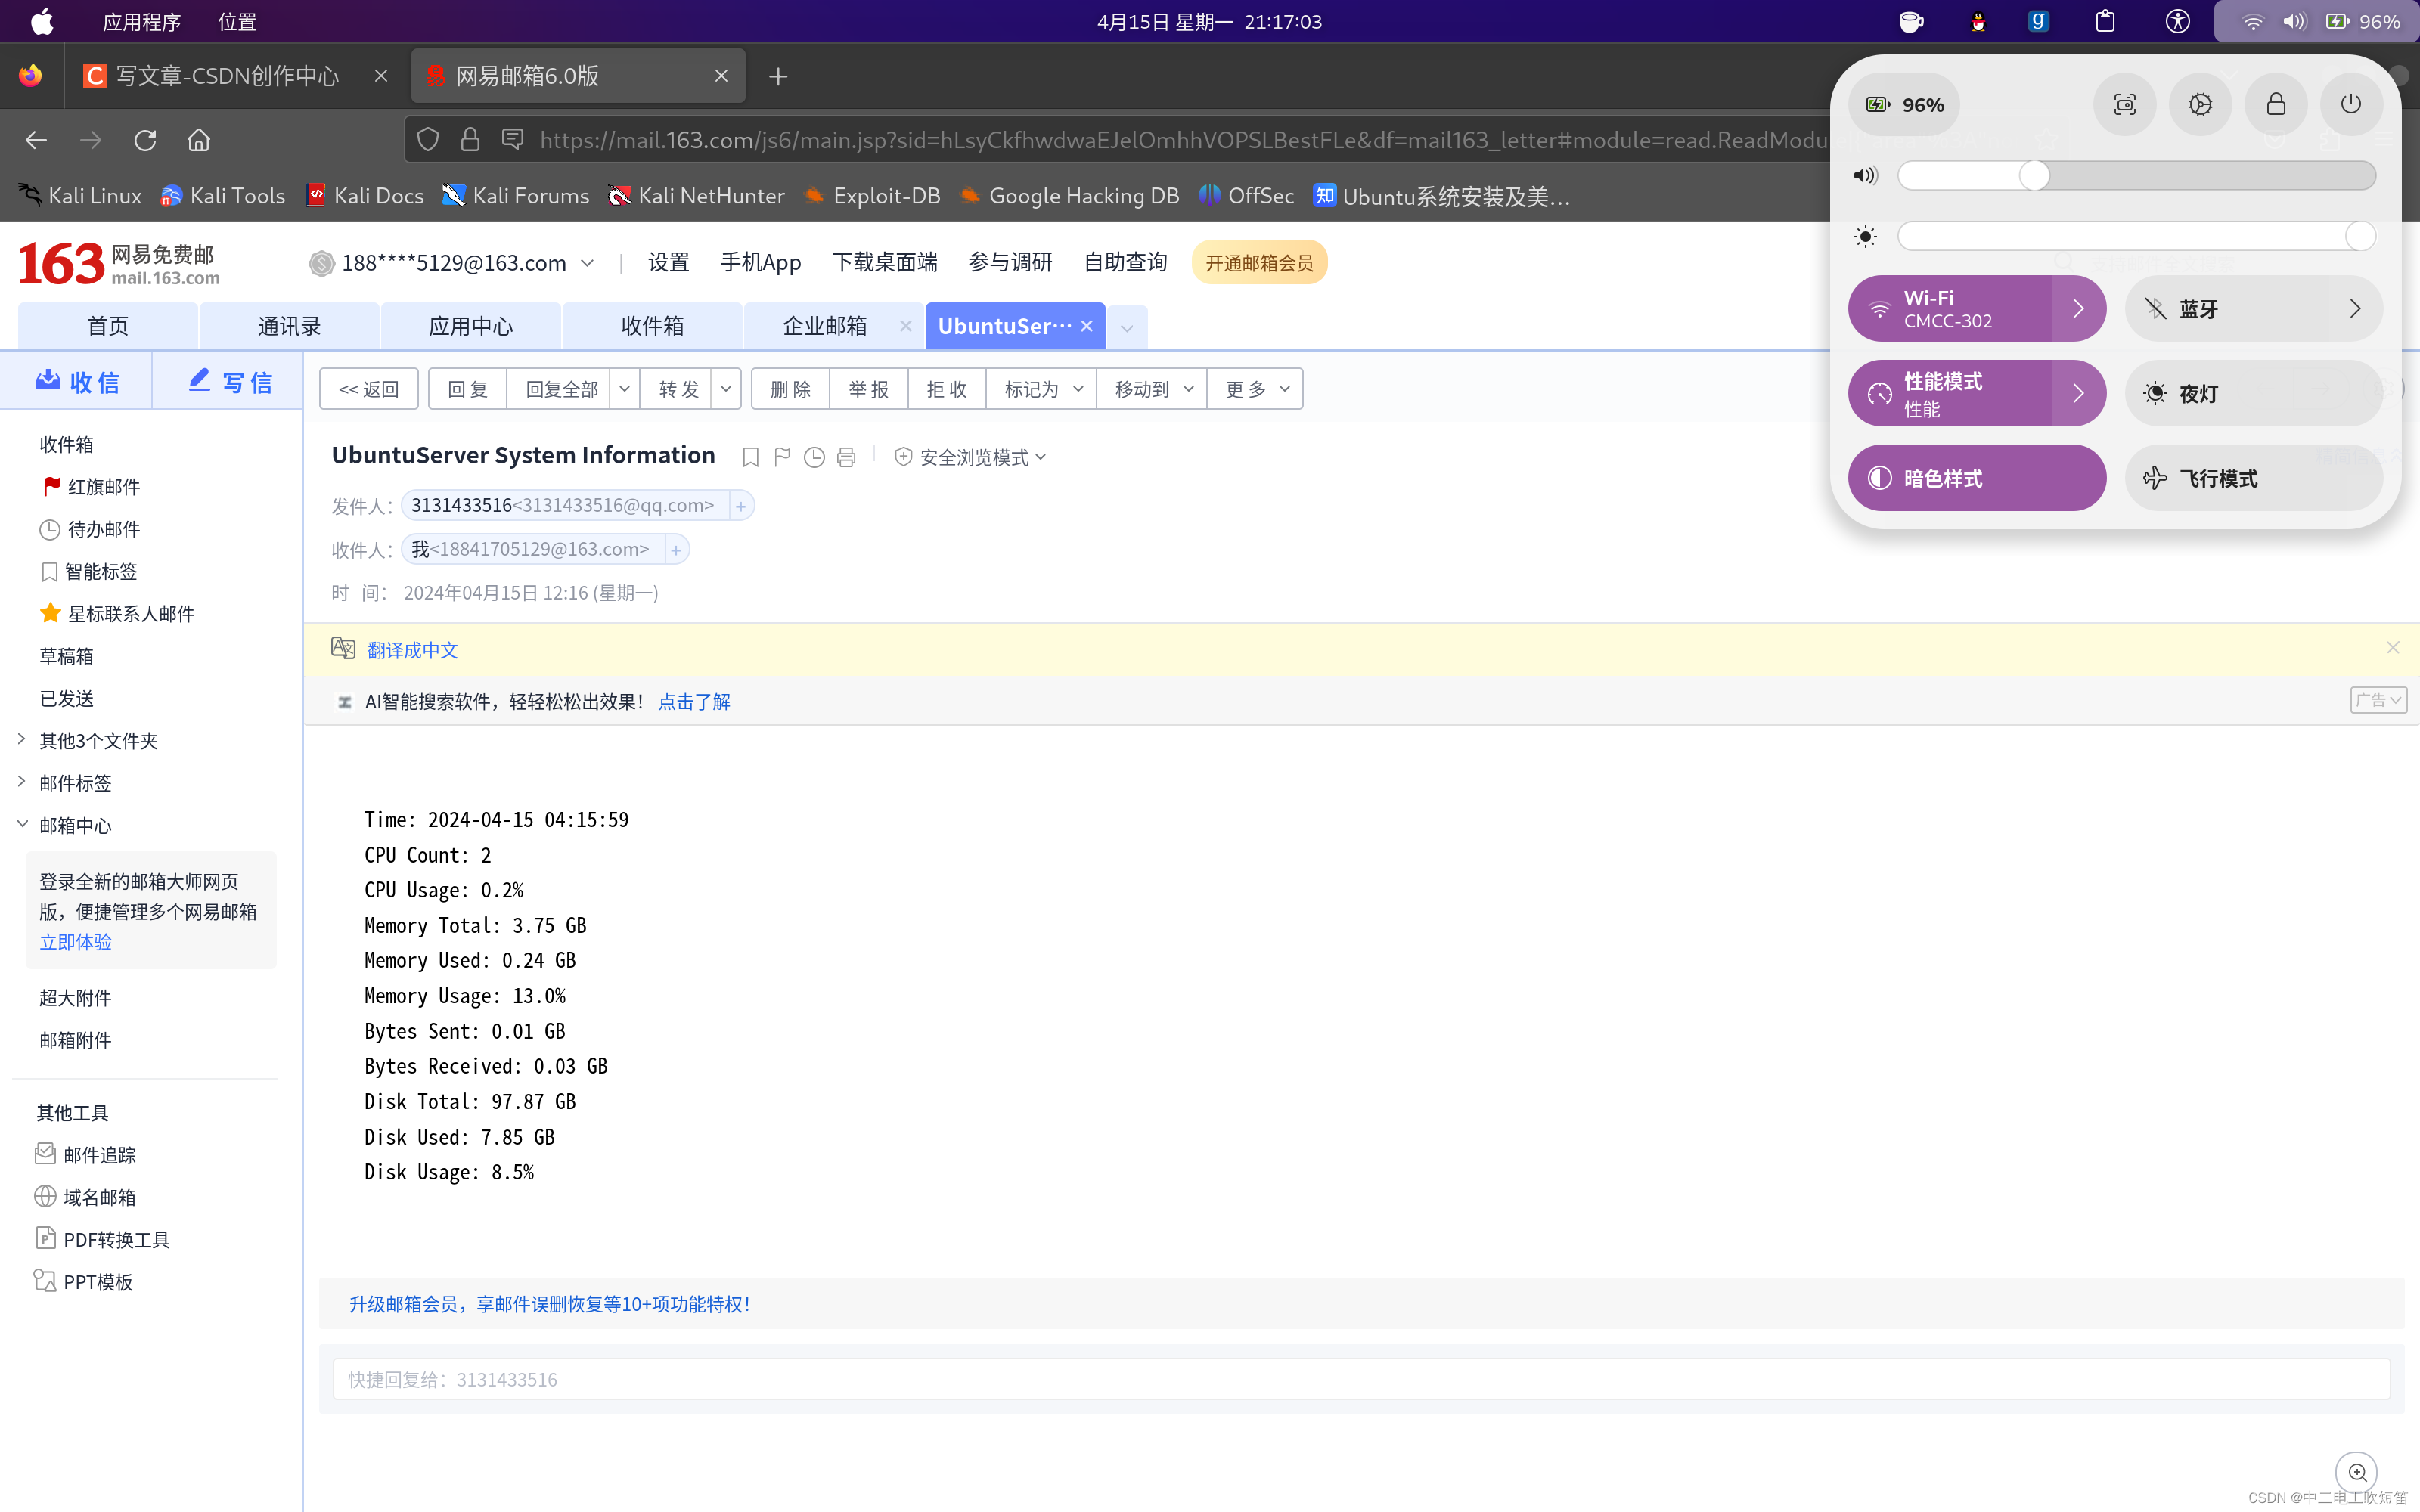Adjust the volume slider in quick settings
Viewport: 2420px width, 1512px height.
pos(2034,176)
